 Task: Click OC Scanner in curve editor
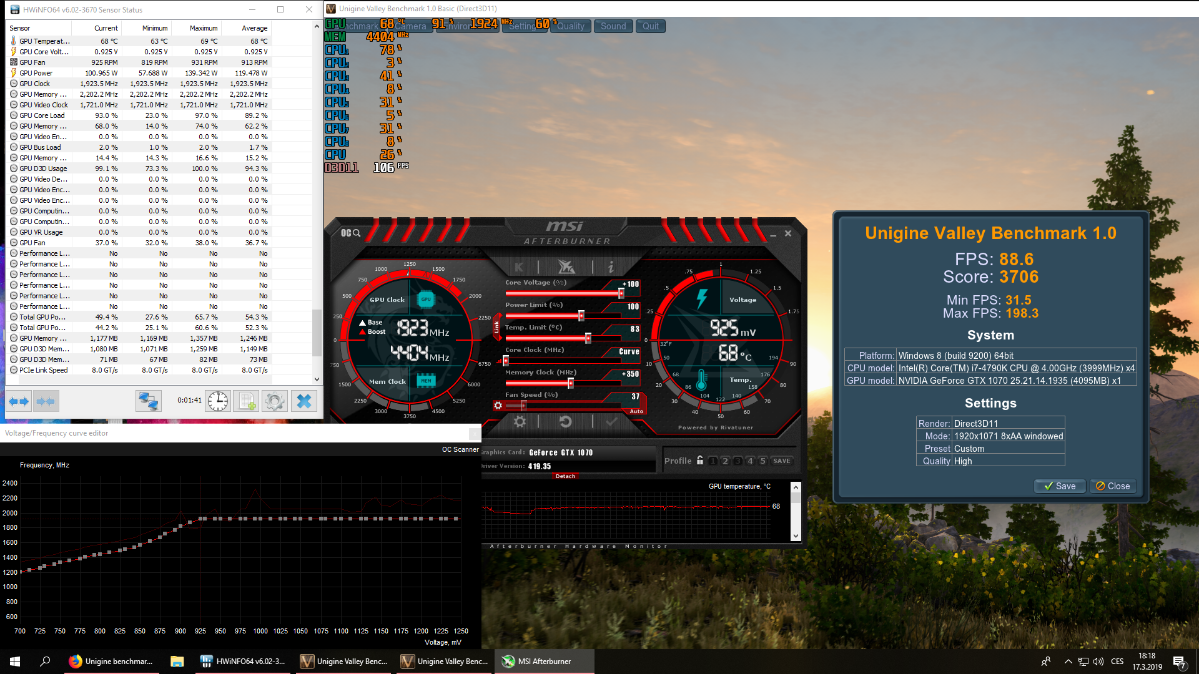460,449
